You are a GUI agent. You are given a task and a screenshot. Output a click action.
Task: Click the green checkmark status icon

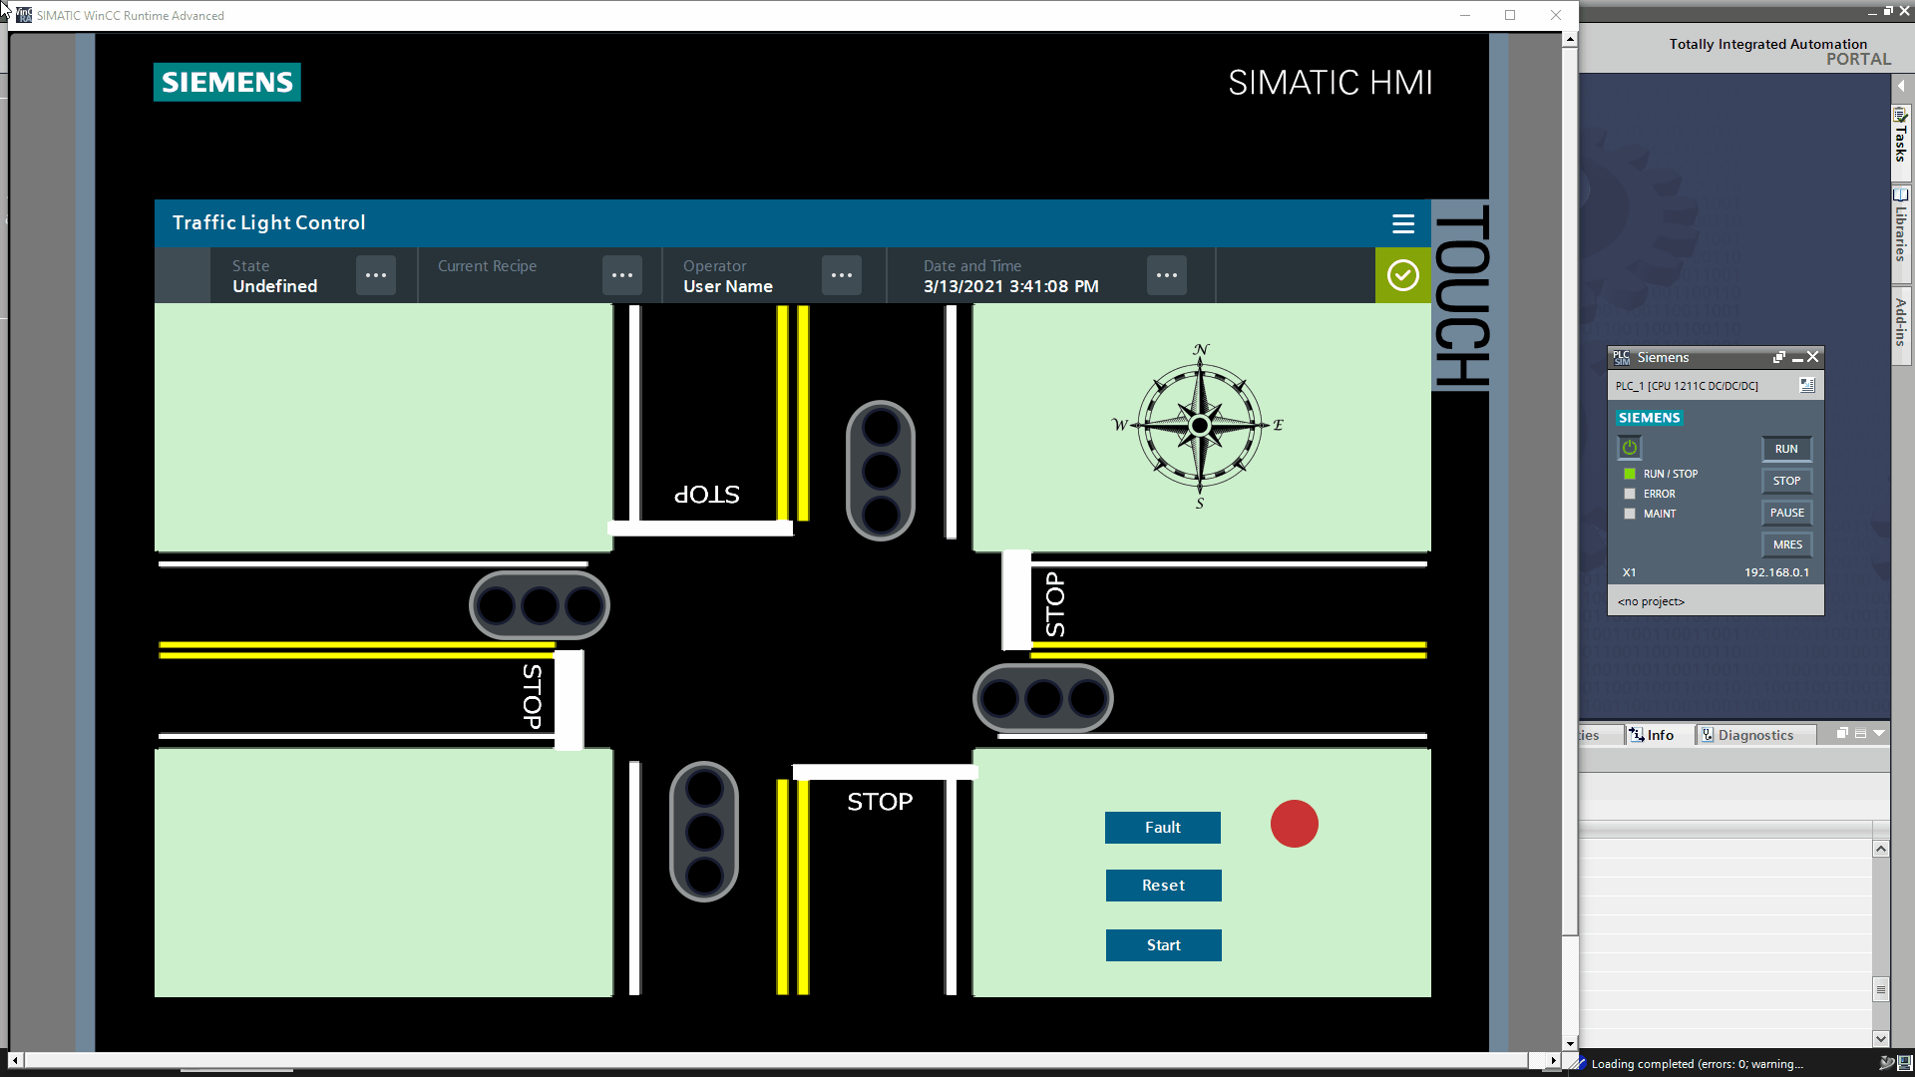pyautogui.click(x=1402, y=275)
